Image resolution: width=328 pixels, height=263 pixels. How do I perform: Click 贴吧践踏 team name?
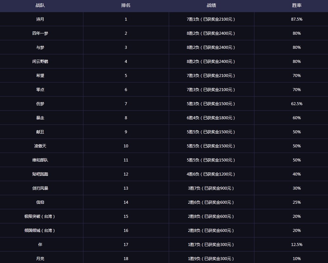tap(40, 174)
